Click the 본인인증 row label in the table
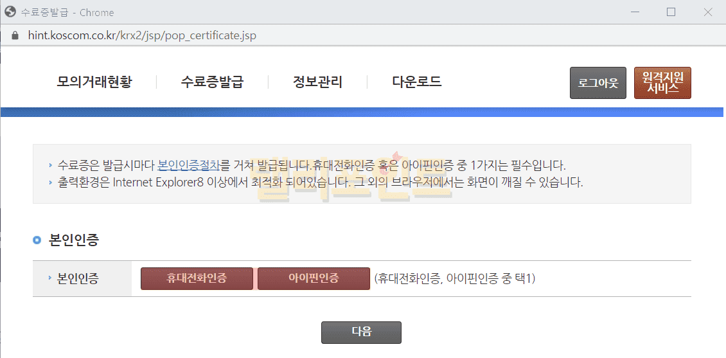 pyautogui.click(x=78, y=279)
